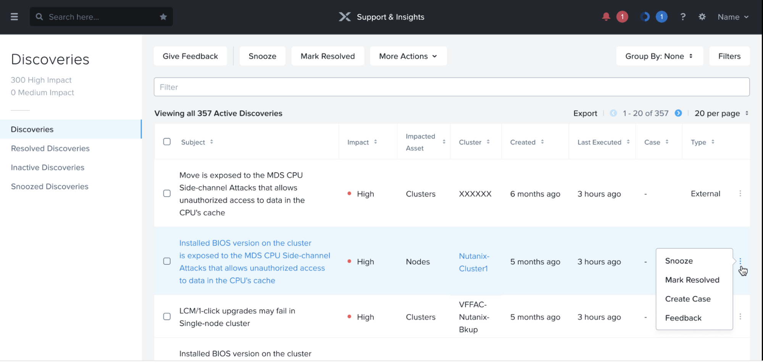Click the blue tasks progress circle icon

(645, 17)
